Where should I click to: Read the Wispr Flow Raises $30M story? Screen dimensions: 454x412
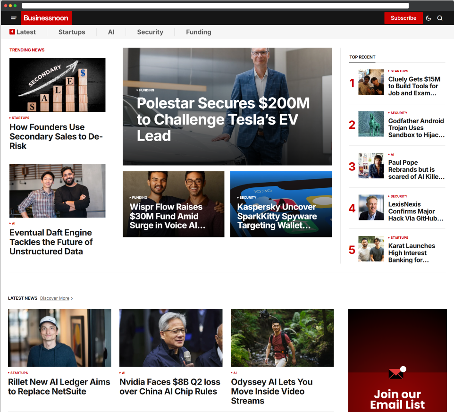pos(166,216)
